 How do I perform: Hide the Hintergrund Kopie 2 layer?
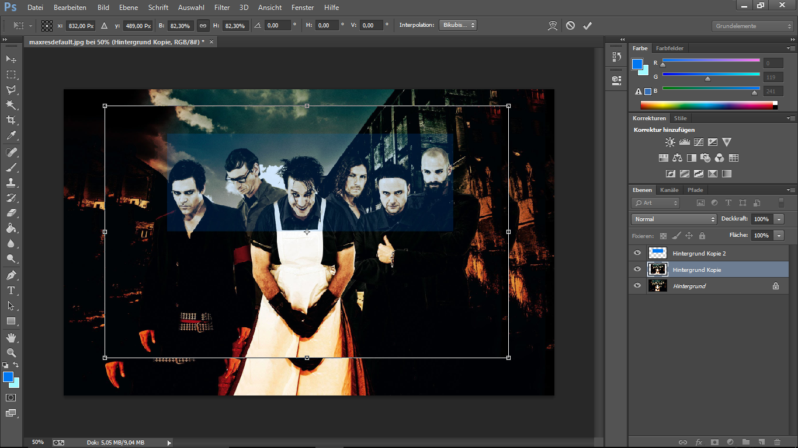click(x=637, y=253)
